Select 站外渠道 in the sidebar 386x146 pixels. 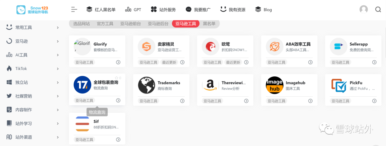click(x=24, y=137)
